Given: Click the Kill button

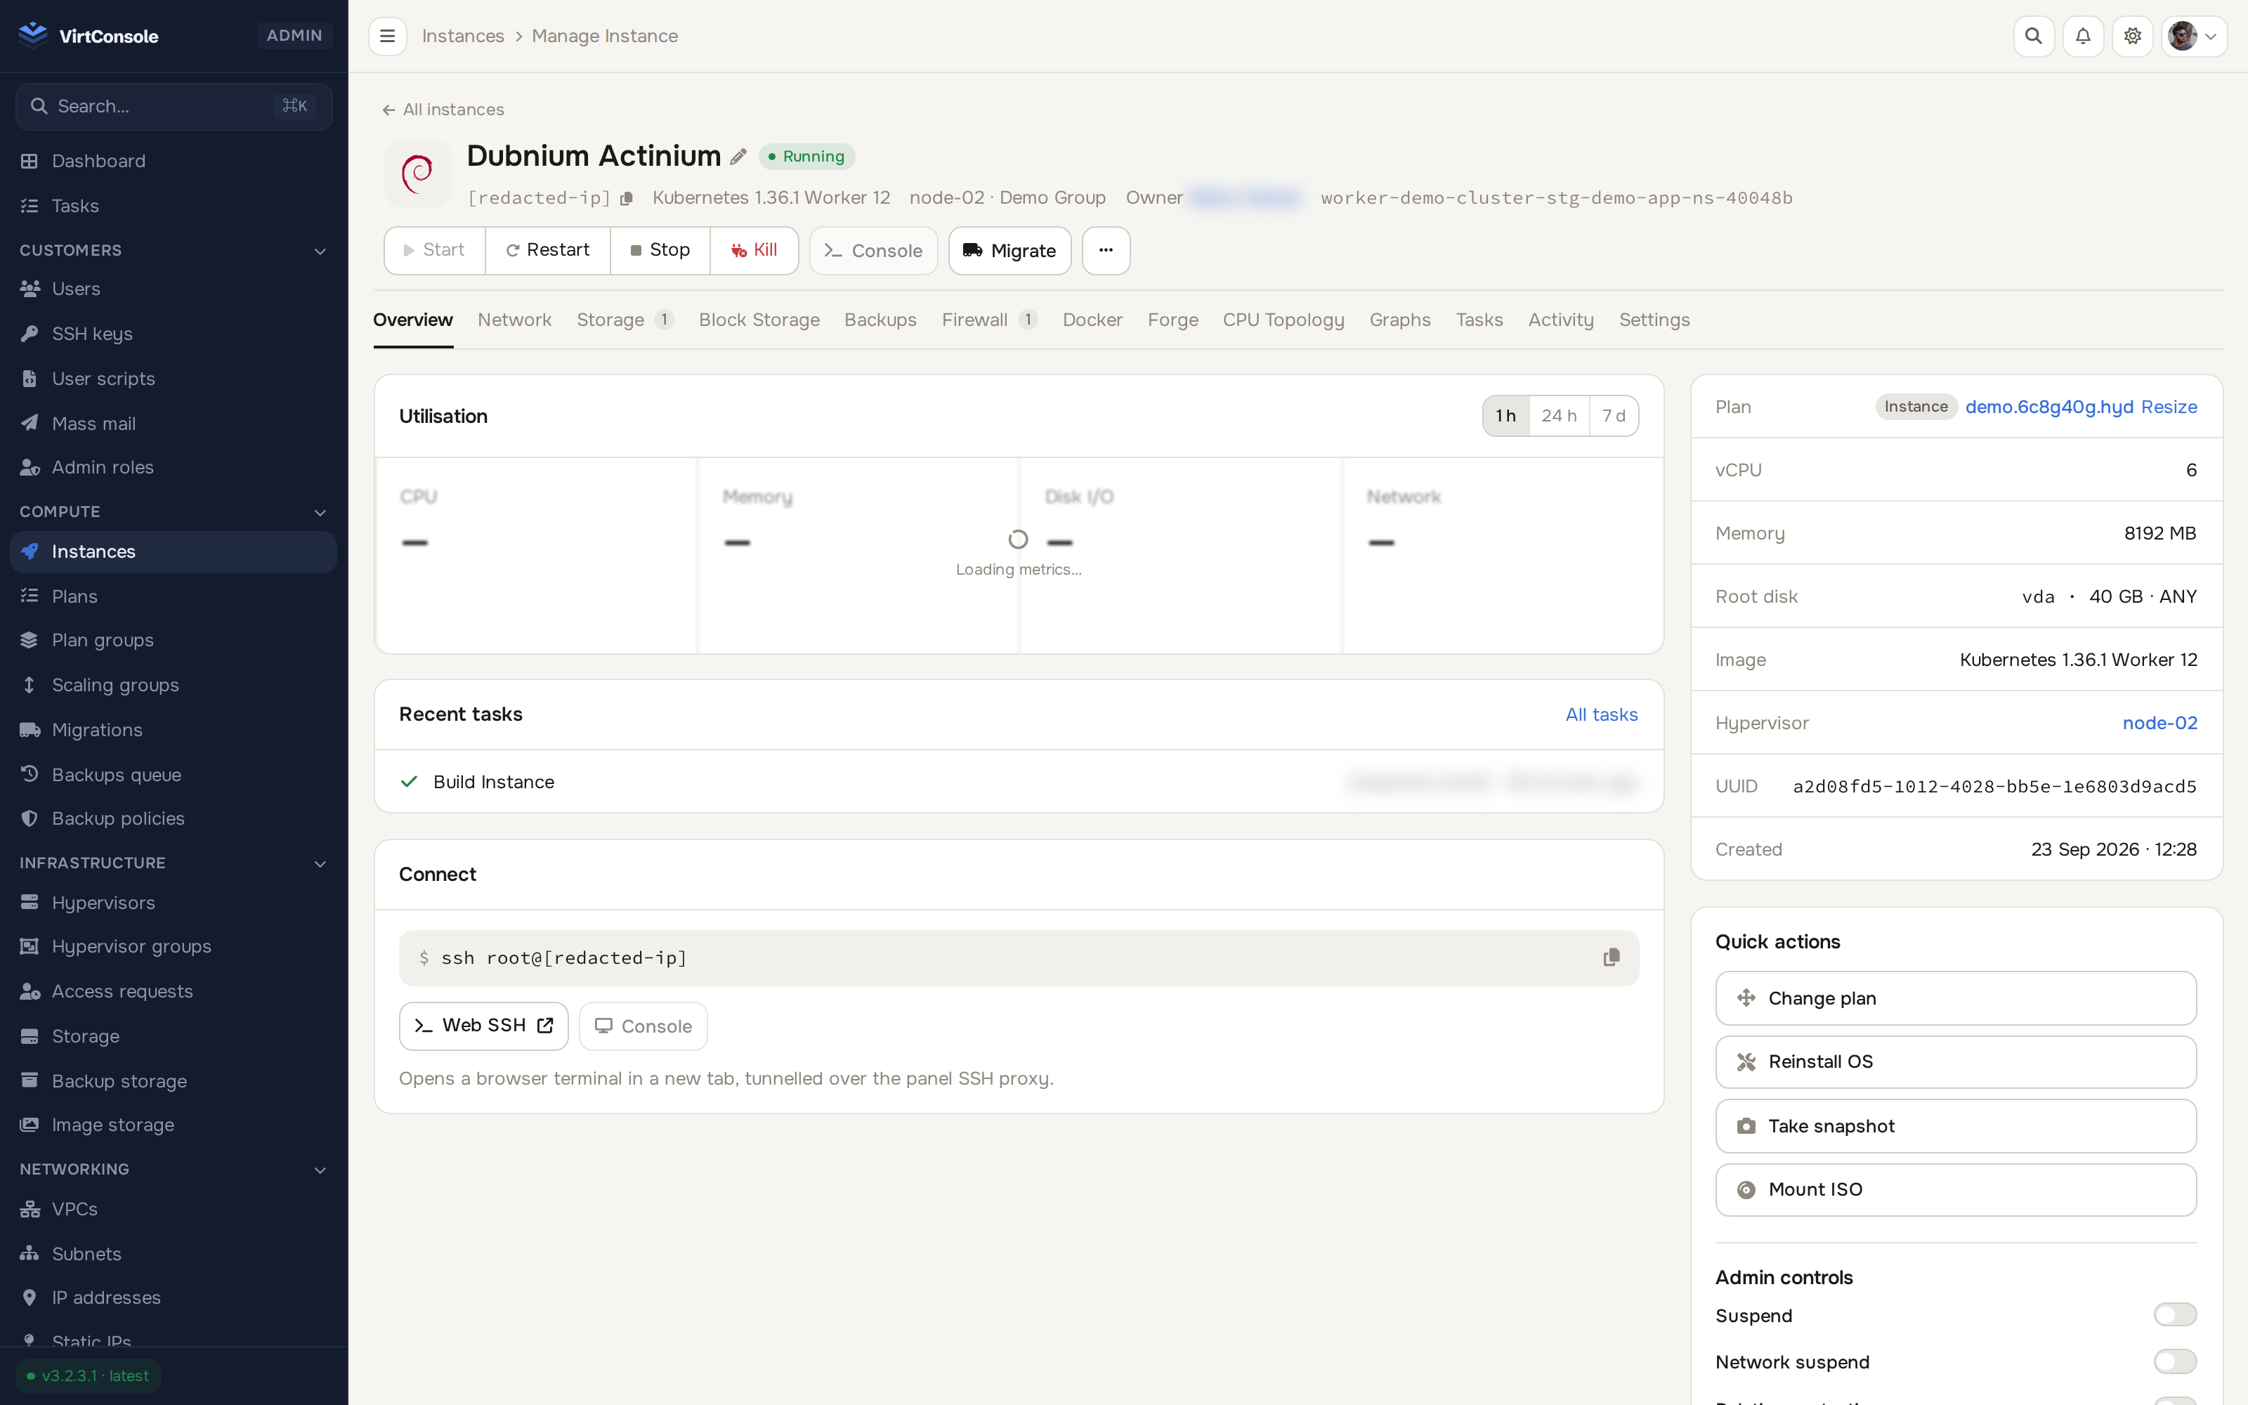Looking at the screenshot, I should point(753,250).
